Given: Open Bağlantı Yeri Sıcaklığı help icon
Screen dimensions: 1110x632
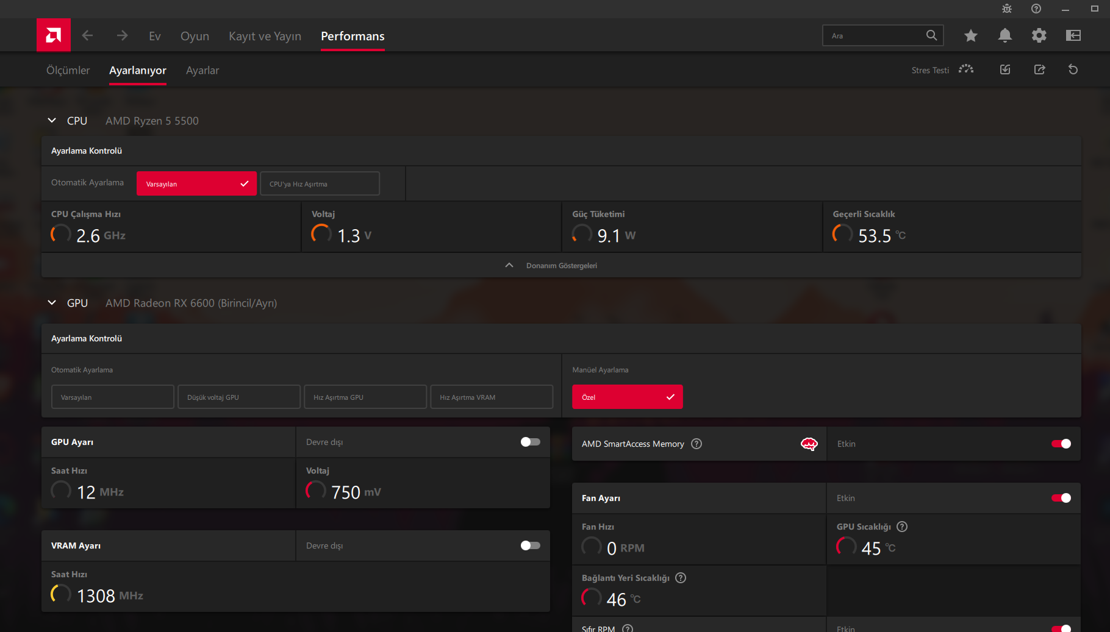Looking at the screenshot, I should pos(681,578).
